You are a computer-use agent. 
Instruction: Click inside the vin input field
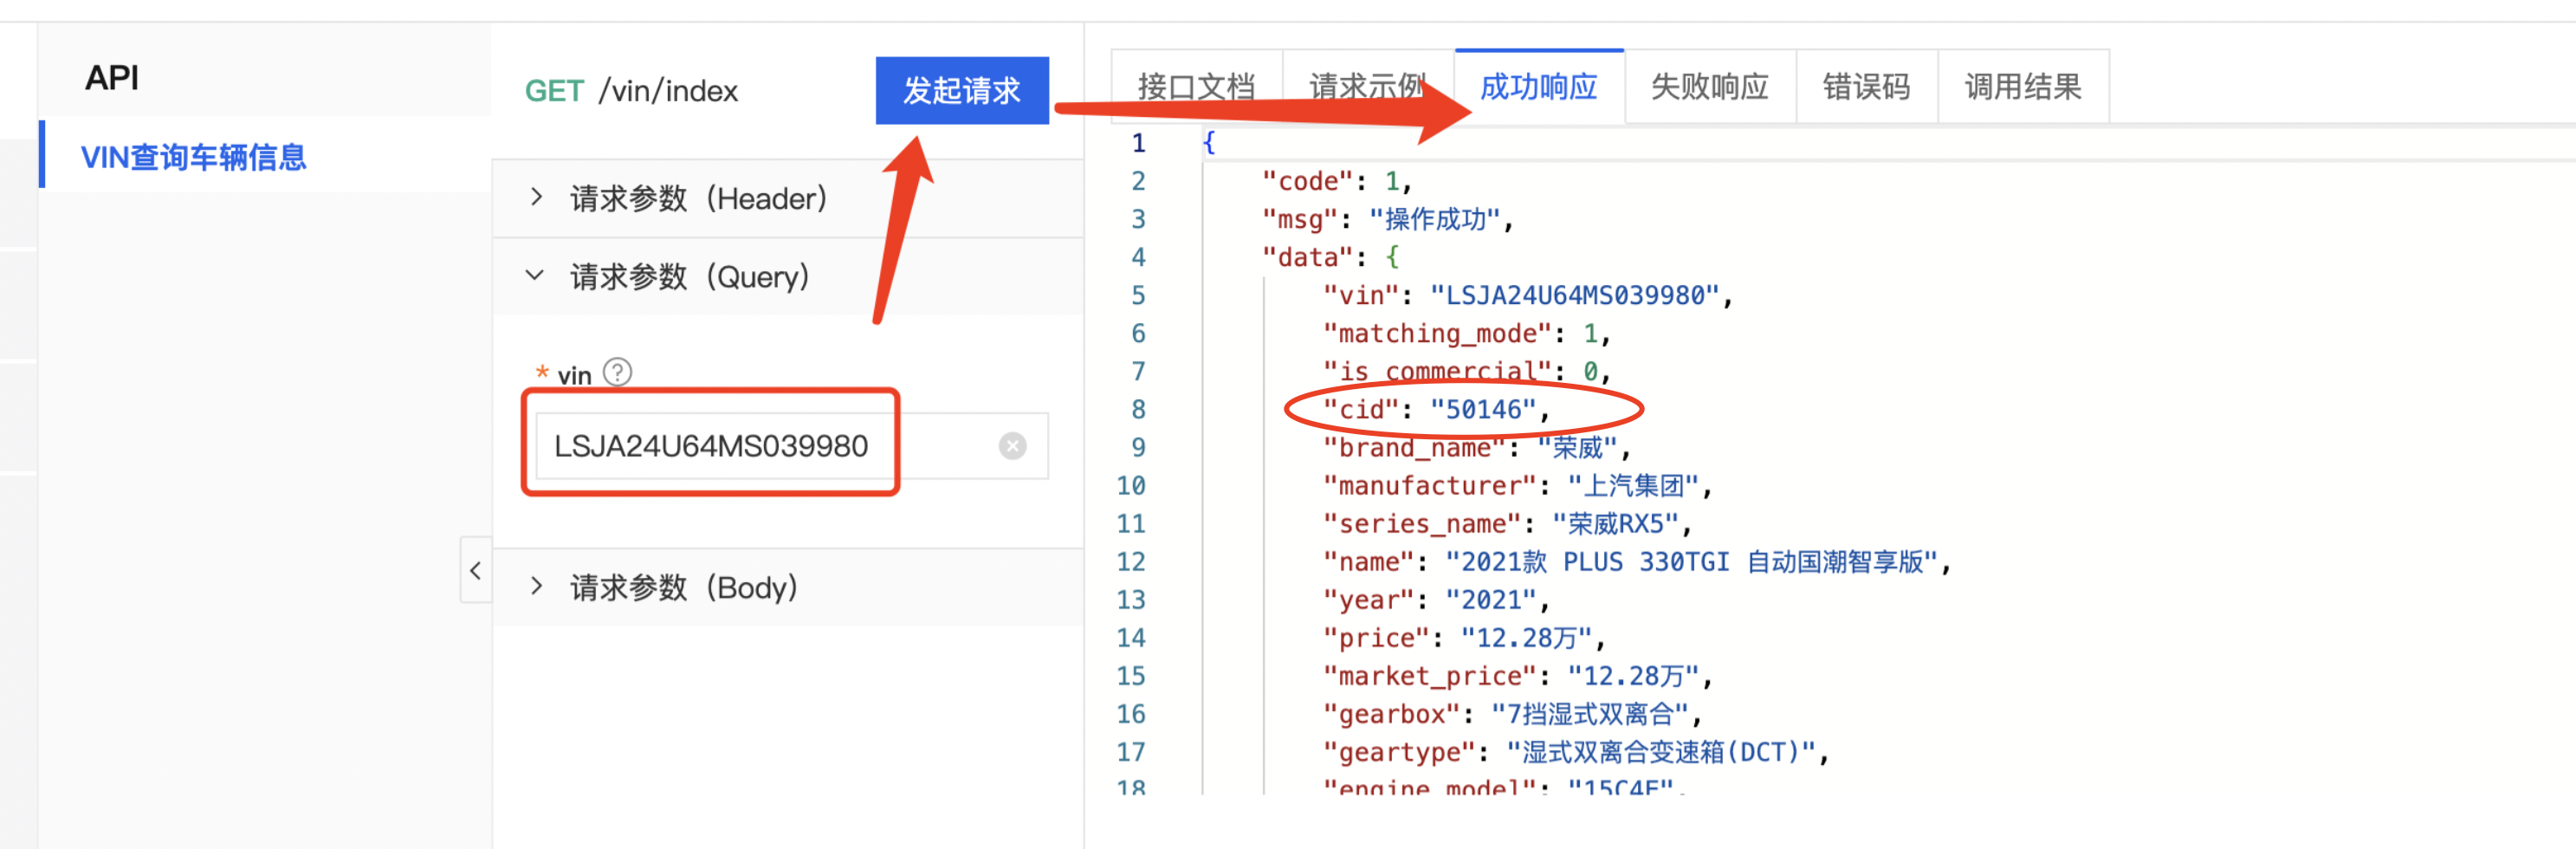point(710,446)
